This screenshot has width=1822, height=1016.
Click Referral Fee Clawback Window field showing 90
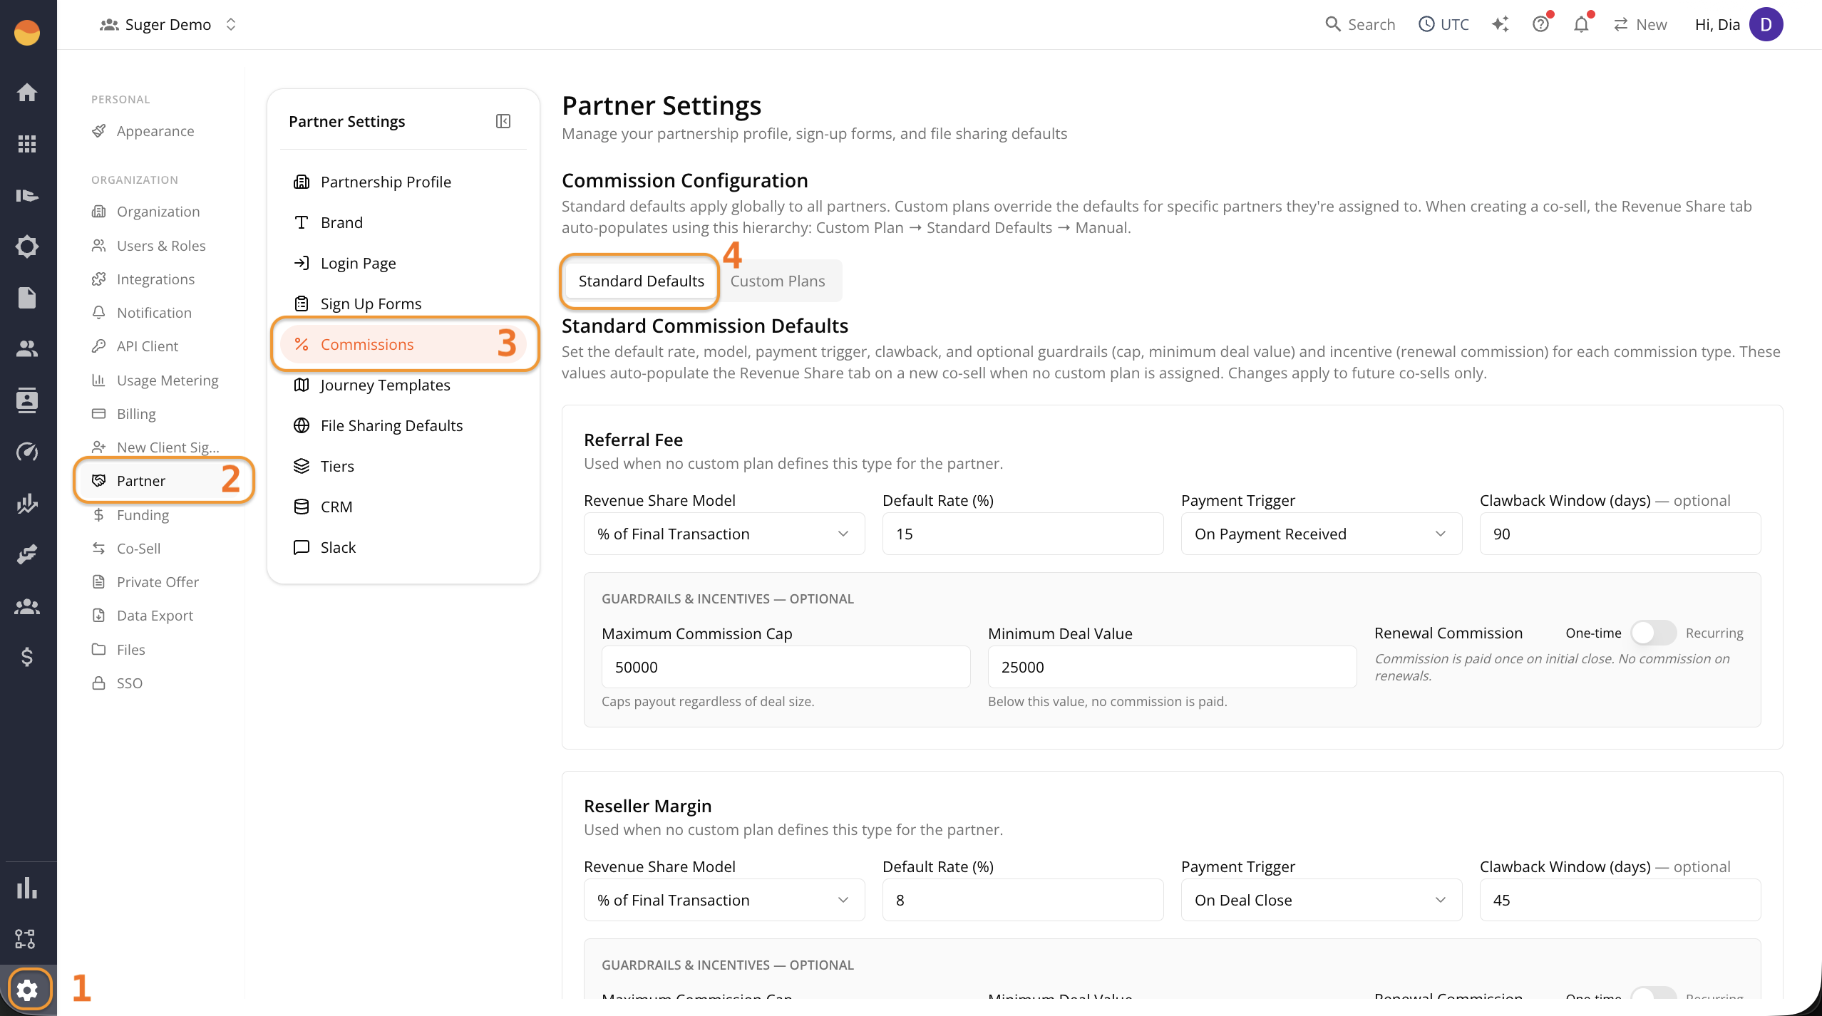pyautogui.click(x=1620, y=534)
